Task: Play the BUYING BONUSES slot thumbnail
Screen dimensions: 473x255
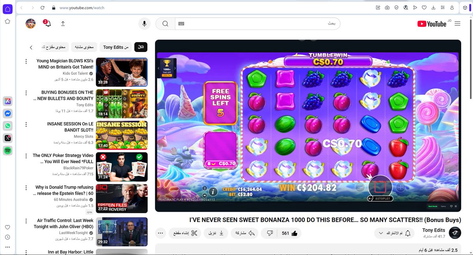Action: pos(122,104)
